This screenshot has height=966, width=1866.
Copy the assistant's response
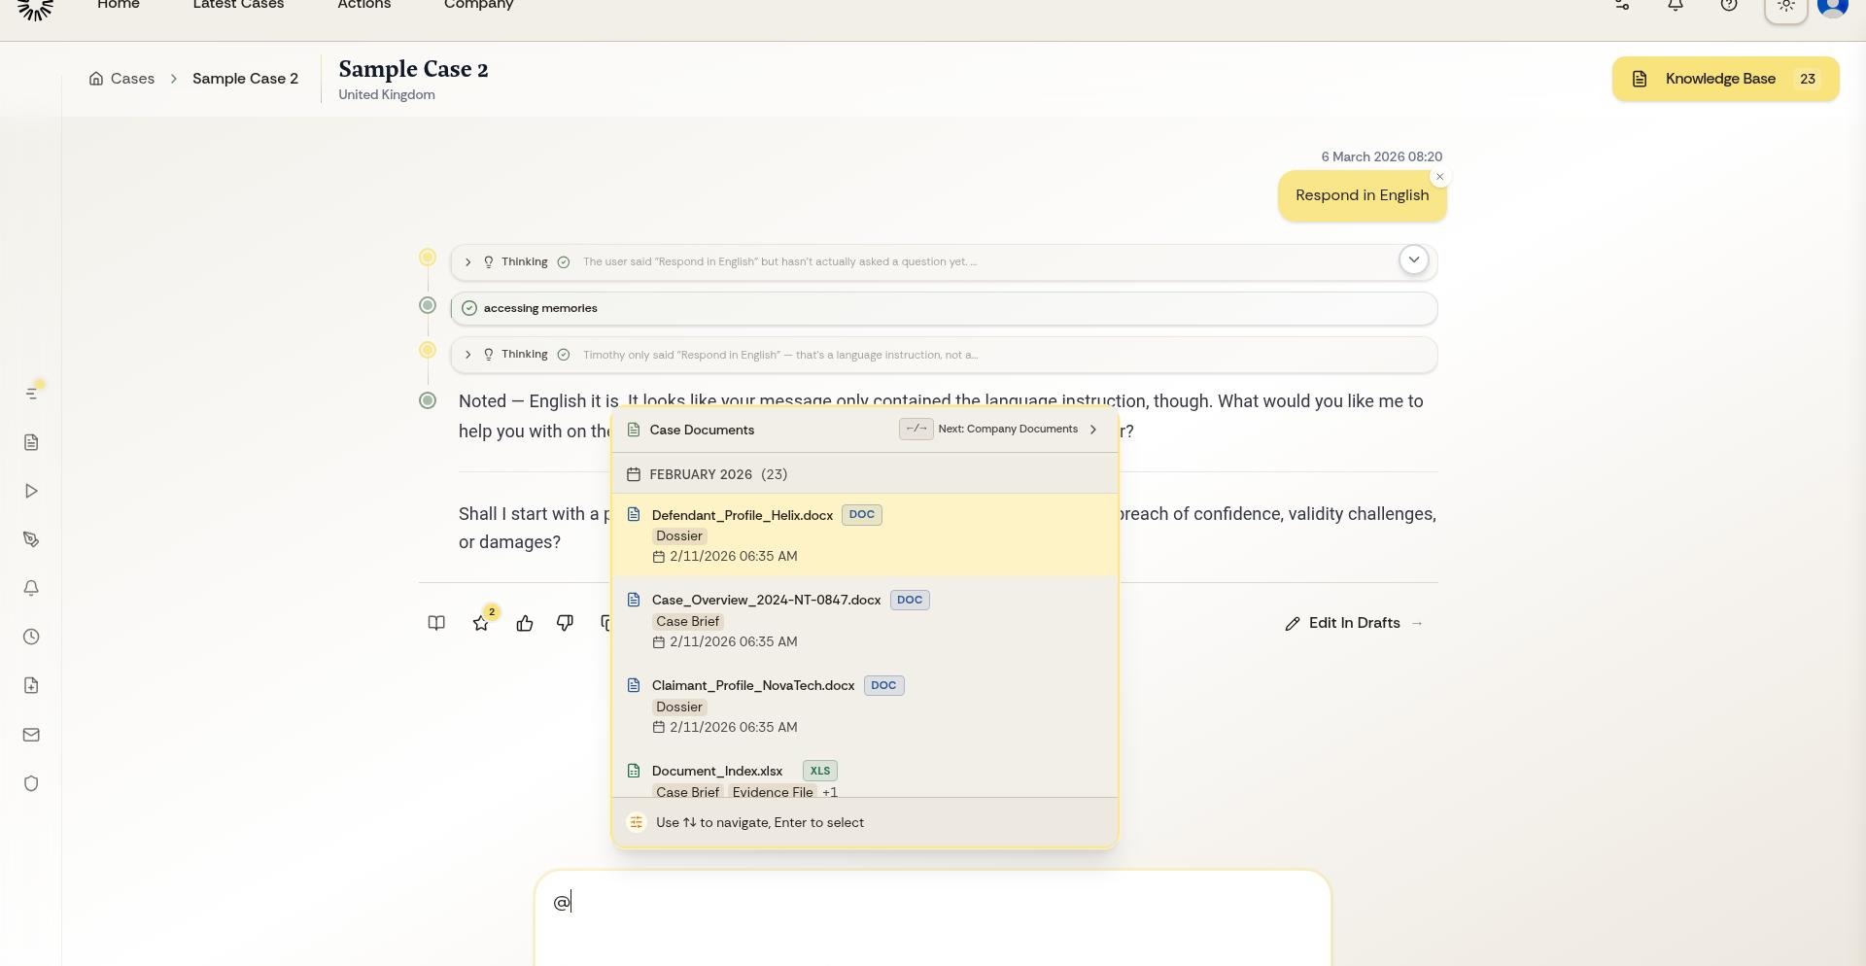pos(607,623)
